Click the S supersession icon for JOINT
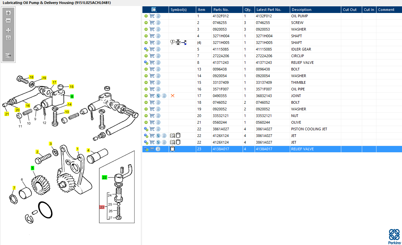This screenshot has height=245, width=402. pyautogui.click(x=158, y=96)
